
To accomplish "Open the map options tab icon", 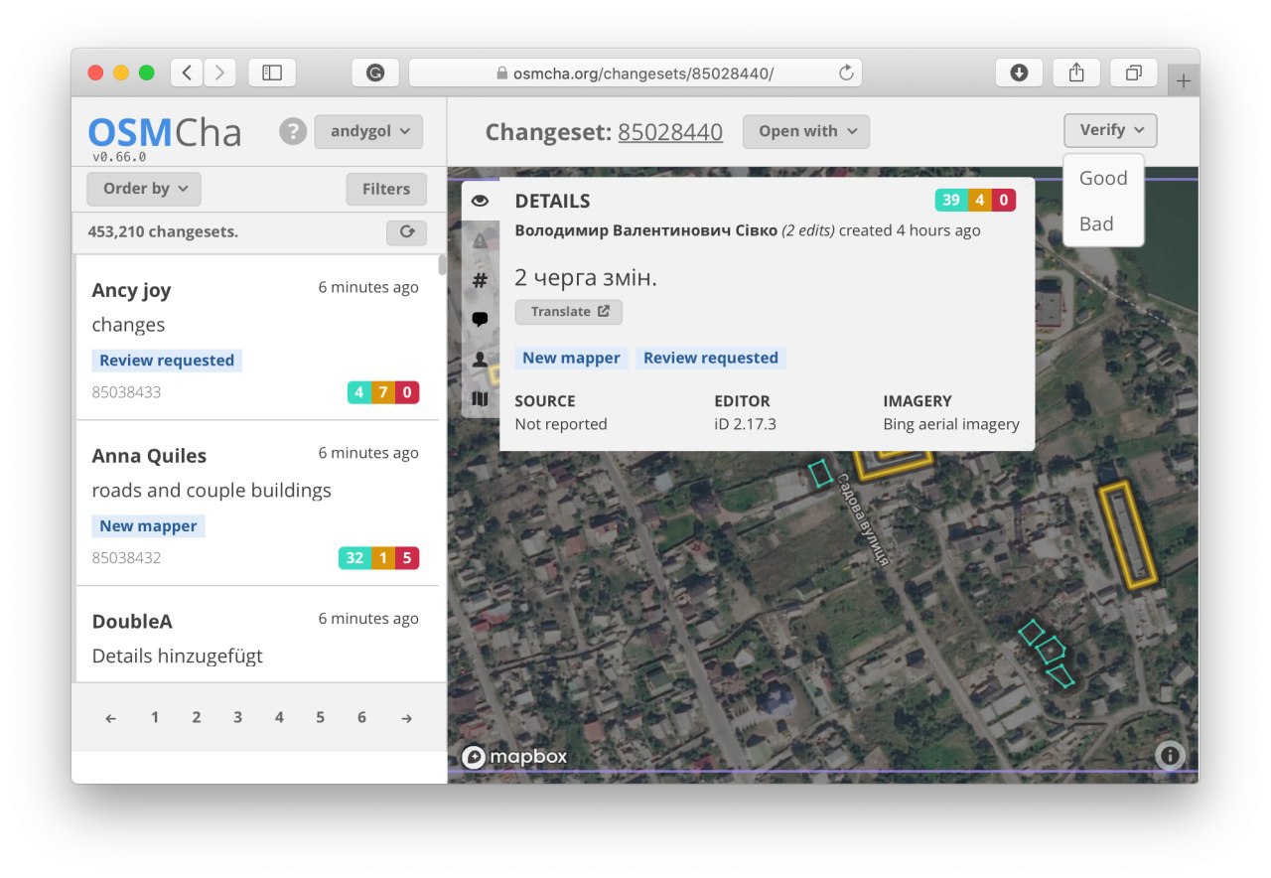I will (481, 399).
